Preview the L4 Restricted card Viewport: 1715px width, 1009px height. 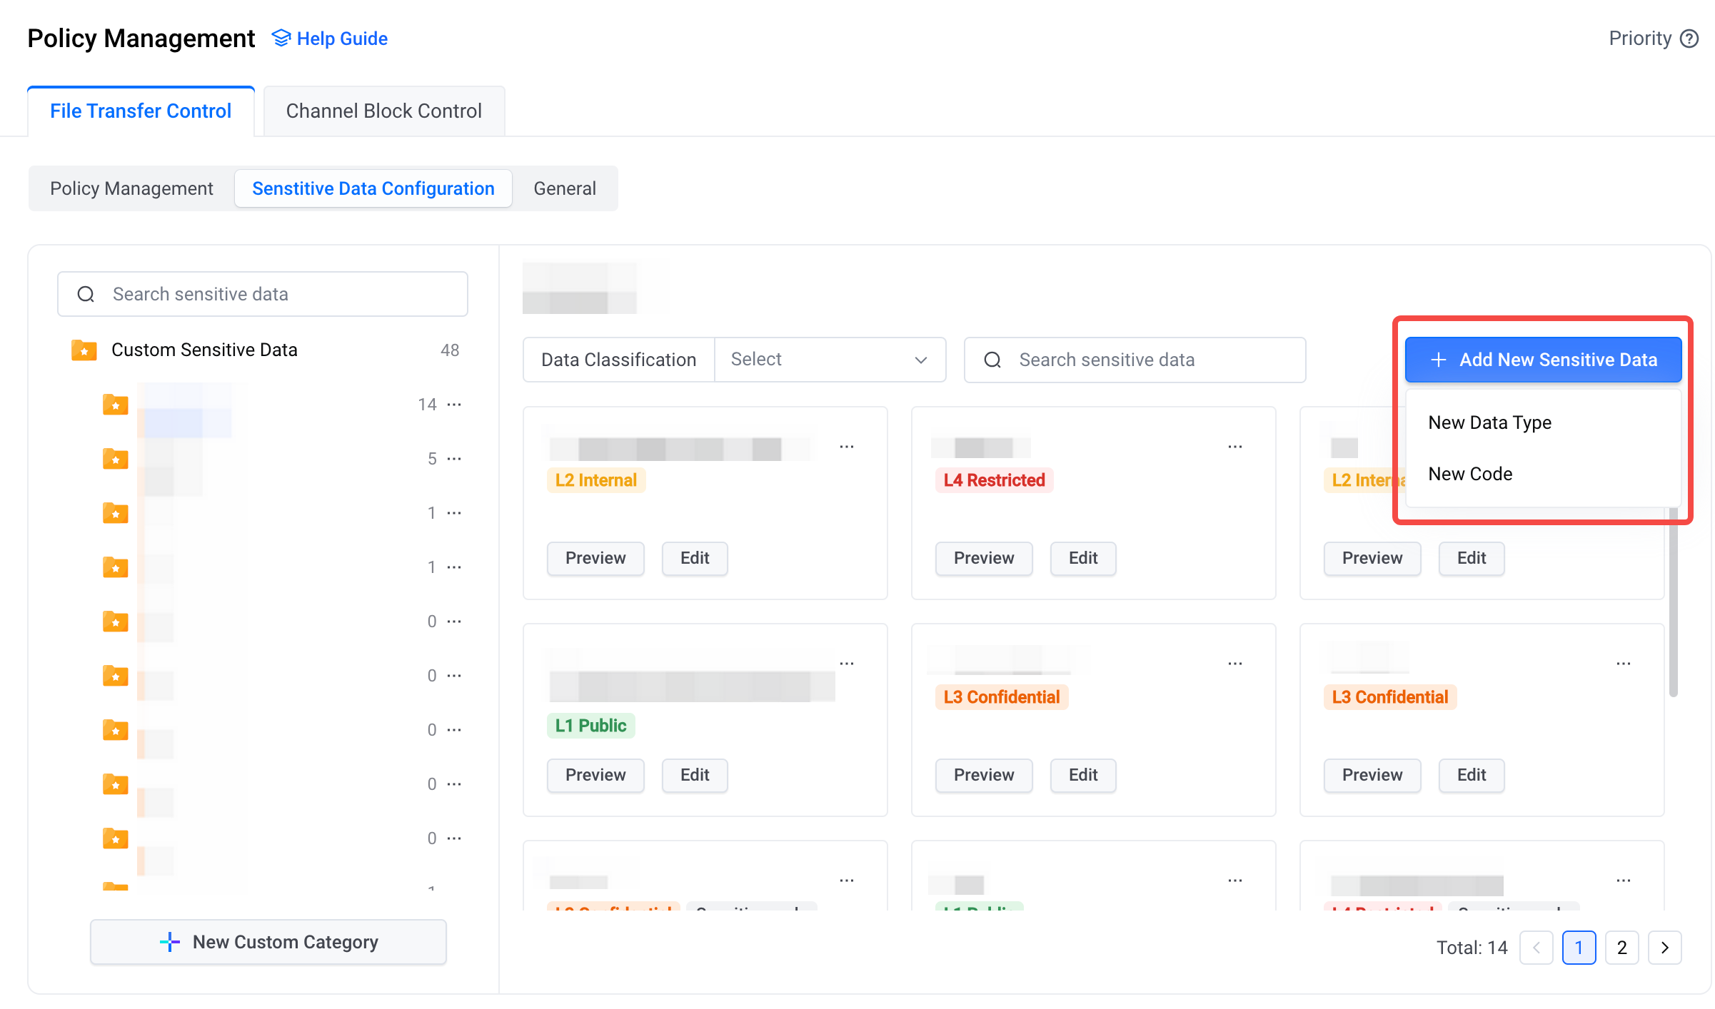pos(984,558)
